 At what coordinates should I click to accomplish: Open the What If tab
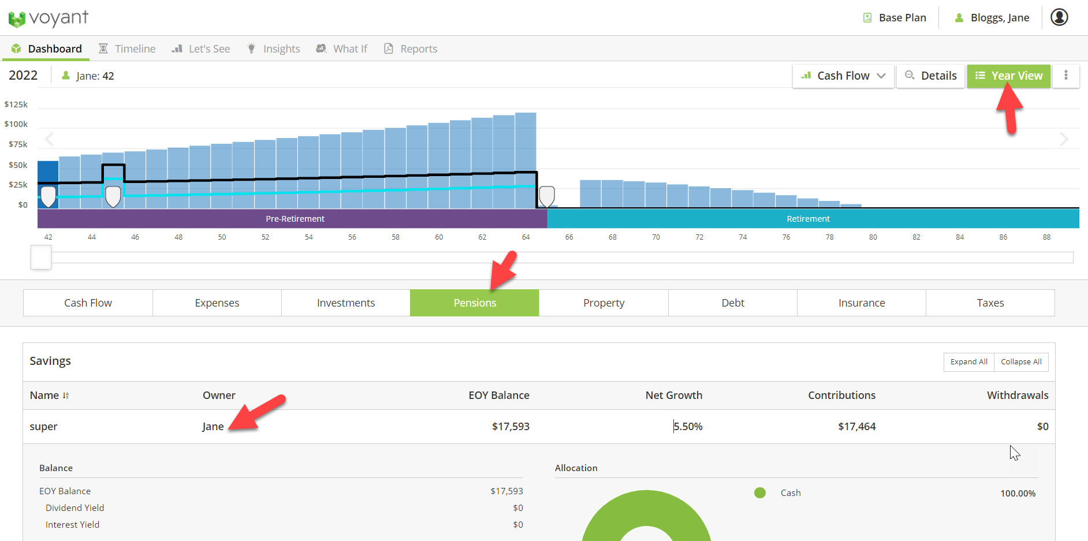(x=342, y=48)
